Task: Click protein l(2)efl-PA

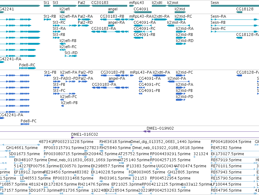Action: 63,75
